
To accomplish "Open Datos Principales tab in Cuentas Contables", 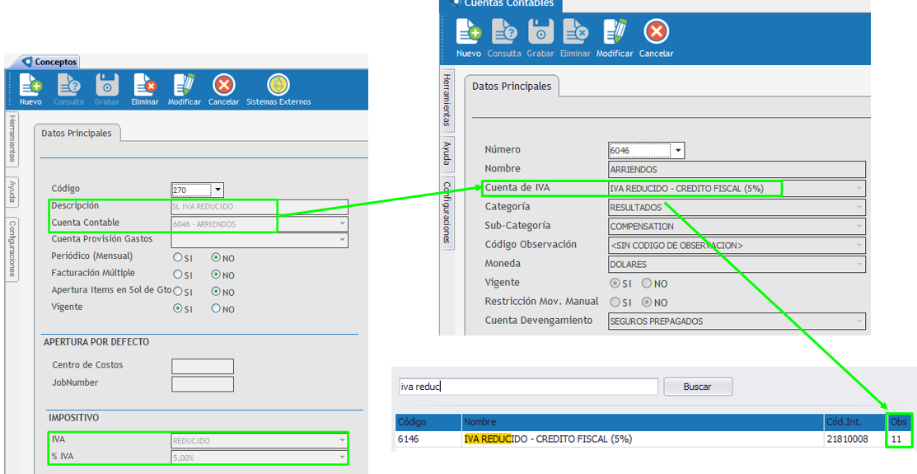I will (x=512, y=86).
